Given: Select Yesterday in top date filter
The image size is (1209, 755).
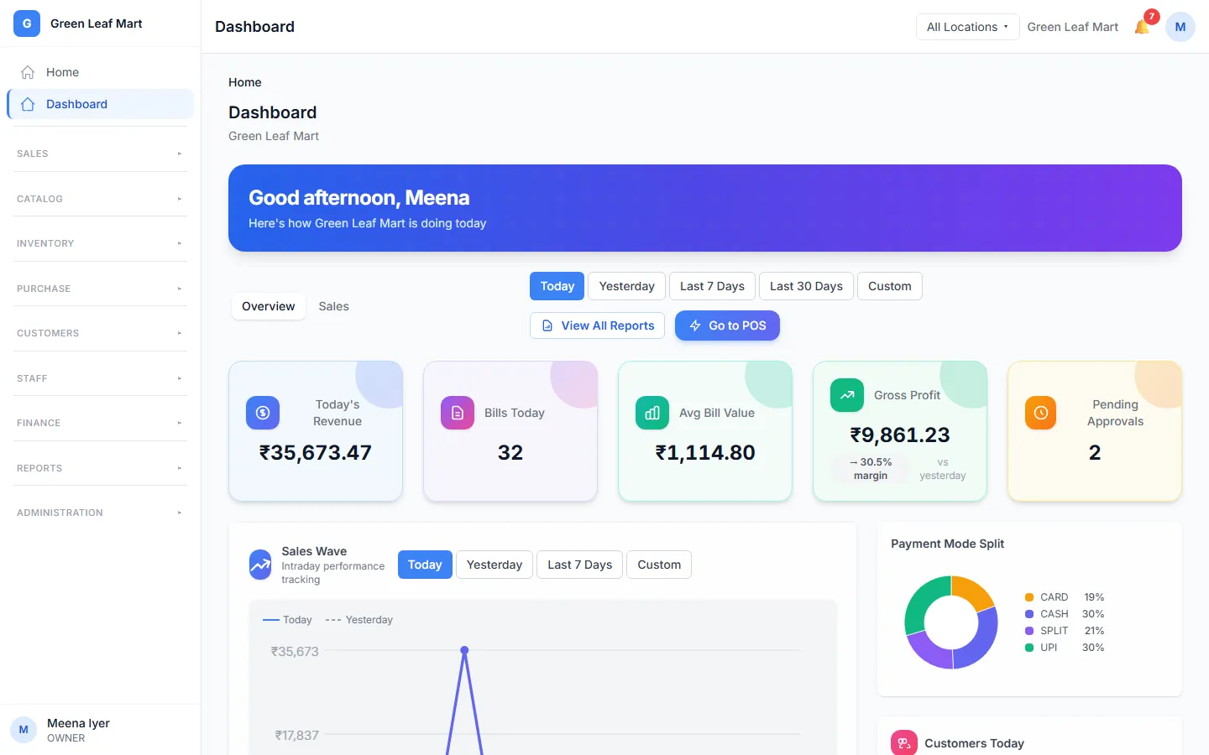Looking at the screenshot, I should click(x=627, y=286).
